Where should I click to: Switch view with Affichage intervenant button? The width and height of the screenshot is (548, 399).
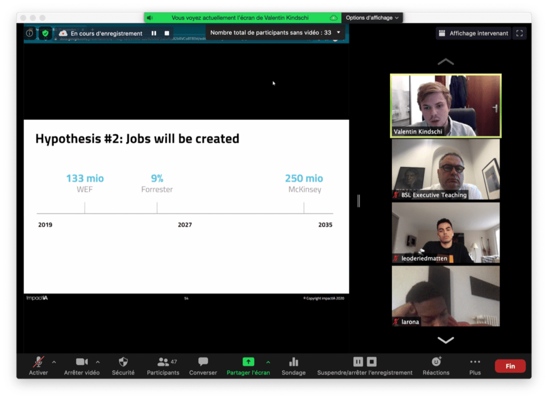[x=473, y=33]
